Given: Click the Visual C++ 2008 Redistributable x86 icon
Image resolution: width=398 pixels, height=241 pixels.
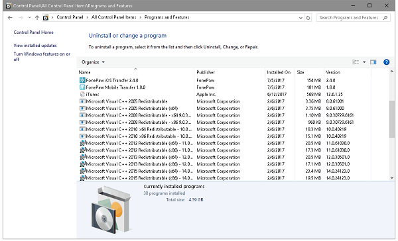Looking at the screenshot, I should [82, 122].
